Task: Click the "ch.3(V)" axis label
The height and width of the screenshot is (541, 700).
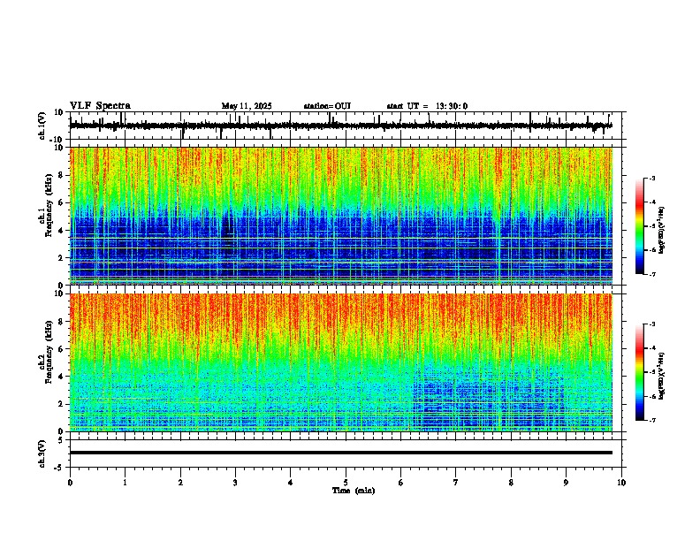Action: point(42,453)
